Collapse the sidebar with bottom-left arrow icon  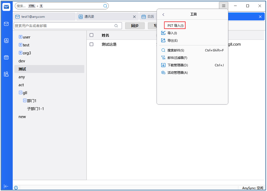pyautogui.click(x=6, y=186)
